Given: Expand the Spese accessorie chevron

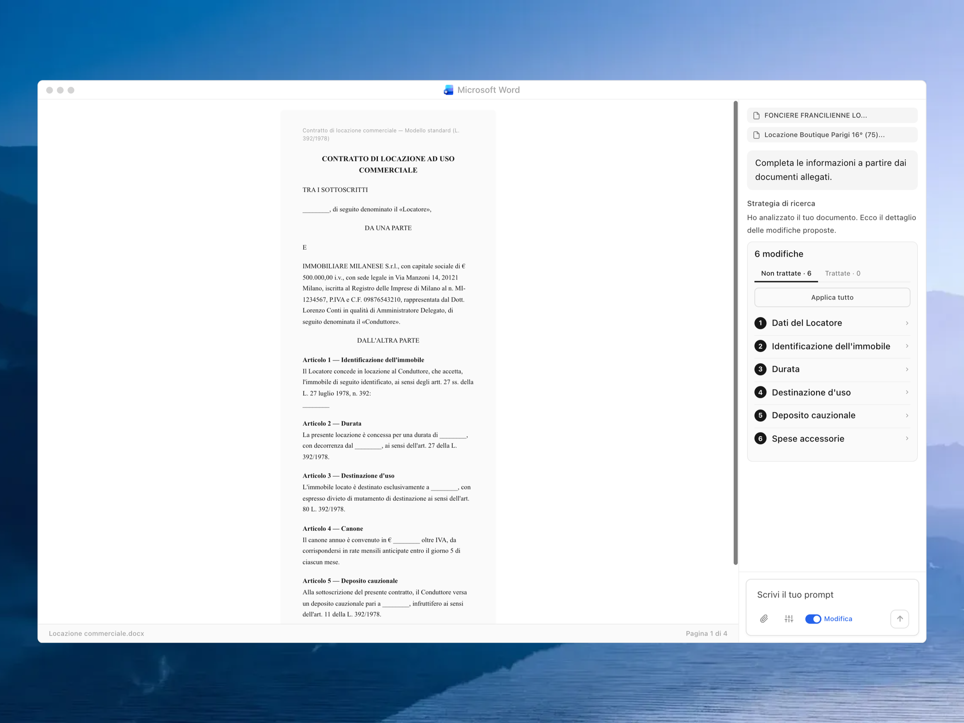Looking at the screenshot, I should [907, 439].
